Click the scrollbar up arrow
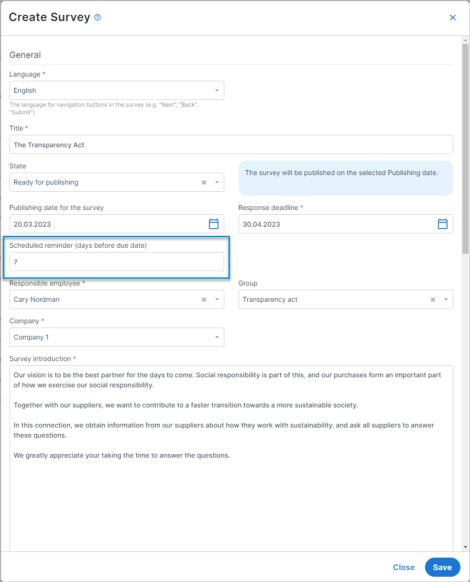Image resolution: width=470 pixels, height=582 pixels. (465, 40)
